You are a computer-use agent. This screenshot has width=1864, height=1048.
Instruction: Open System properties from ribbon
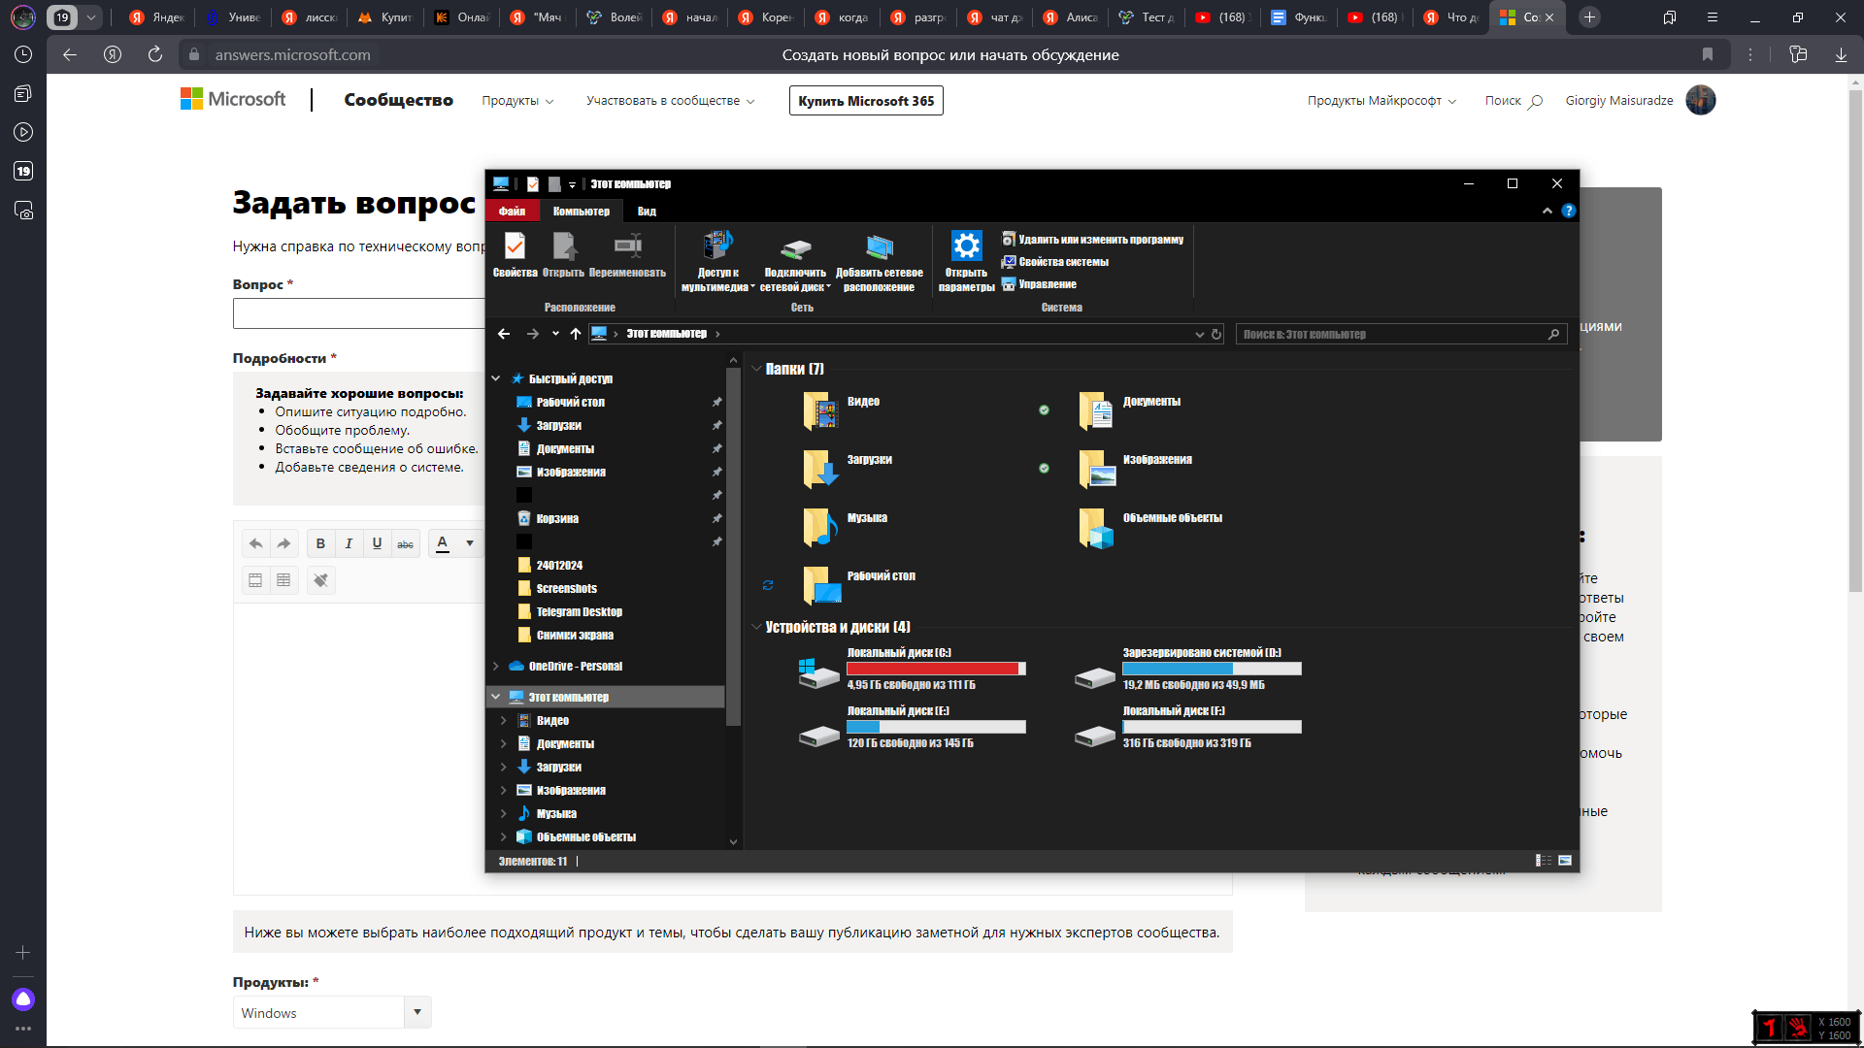coord(1054,262)
